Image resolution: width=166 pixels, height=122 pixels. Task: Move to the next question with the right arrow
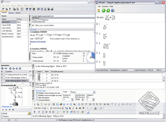(17, 69)
